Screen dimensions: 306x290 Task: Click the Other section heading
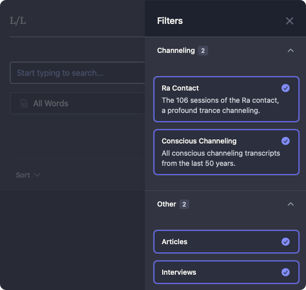tap(167, 204)
